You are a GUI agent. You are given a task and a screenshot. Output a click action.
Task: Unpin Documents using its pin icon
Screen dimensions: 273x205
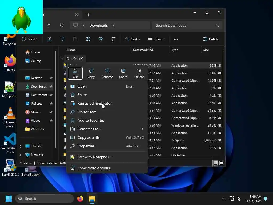(x=51, y=95)
